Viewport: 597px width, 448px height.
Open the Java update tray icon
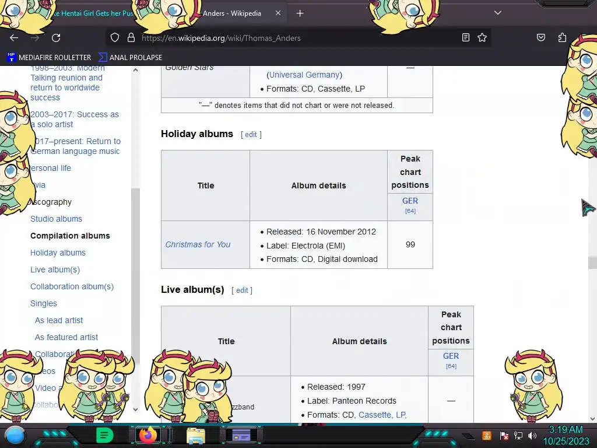tap(487, 435)
